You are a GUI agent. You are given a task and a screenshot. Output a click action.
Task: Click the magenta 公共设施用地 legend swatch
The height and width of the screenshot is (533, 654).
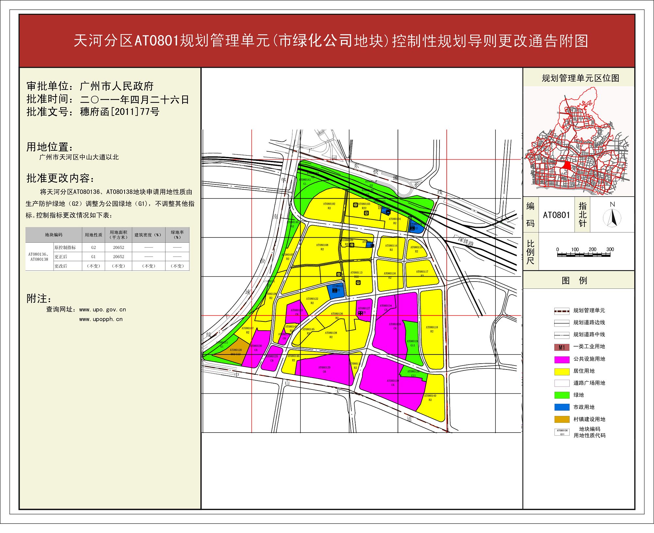click(x=562, y=359)
